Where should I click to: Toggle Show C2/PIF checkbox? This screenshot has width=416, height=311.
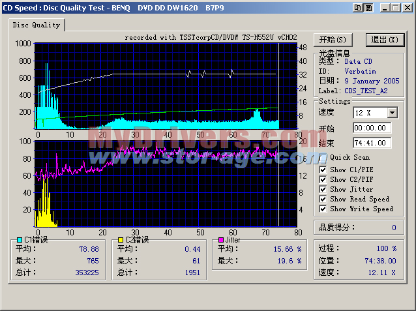[x=323, y=179]
